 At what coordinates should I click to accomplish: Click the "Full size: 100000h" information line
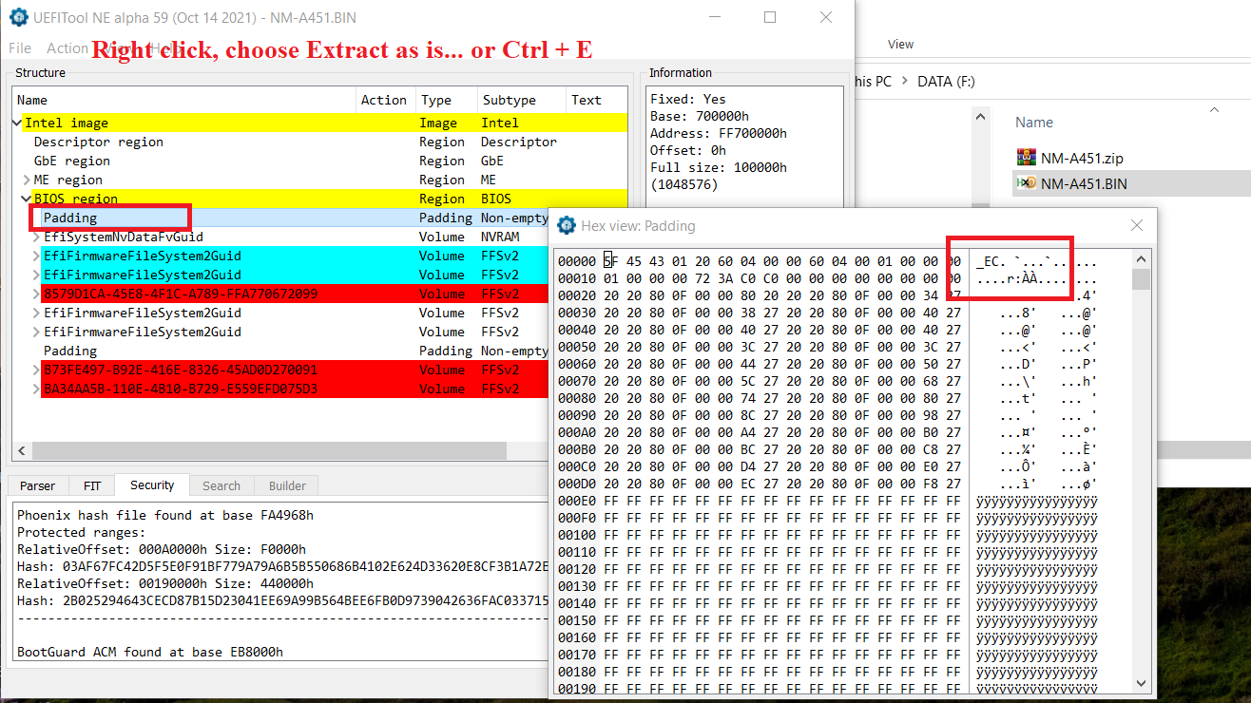click(x=719, y=167)
